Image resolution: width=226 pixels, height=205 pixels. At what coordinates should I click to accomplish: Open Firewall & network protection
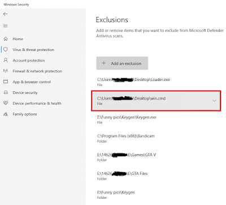click(37, 71)
